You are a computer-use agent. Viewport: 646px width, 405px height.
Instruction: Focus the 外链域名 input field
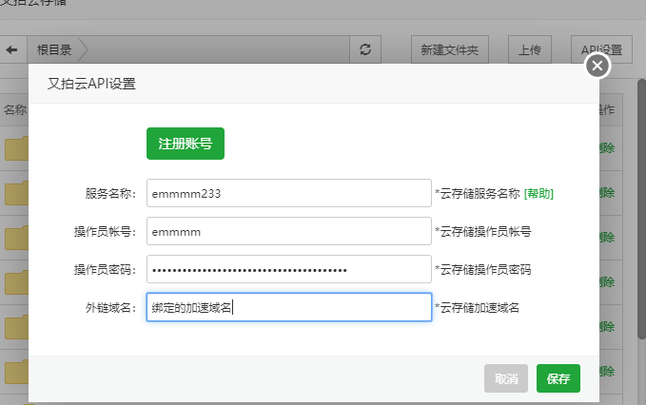pos(288,307)
